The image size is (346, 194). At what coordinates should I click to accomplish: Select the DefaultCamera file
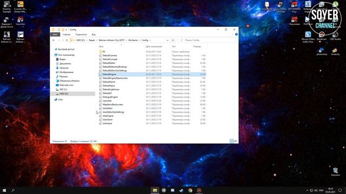[x=110, y=56]
